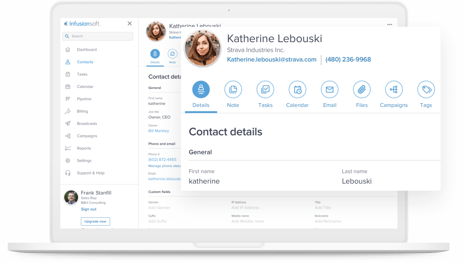Click the 'Strava Industries Inc.' company text
The width and height of the screenshot is (464, 263).
(256, 50)
